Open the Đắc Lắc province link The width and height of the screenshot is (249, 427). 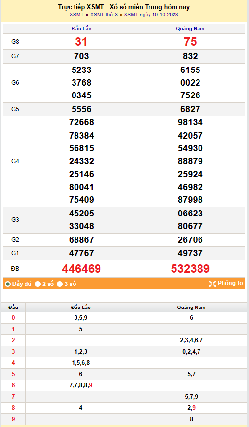click(81, 29)
